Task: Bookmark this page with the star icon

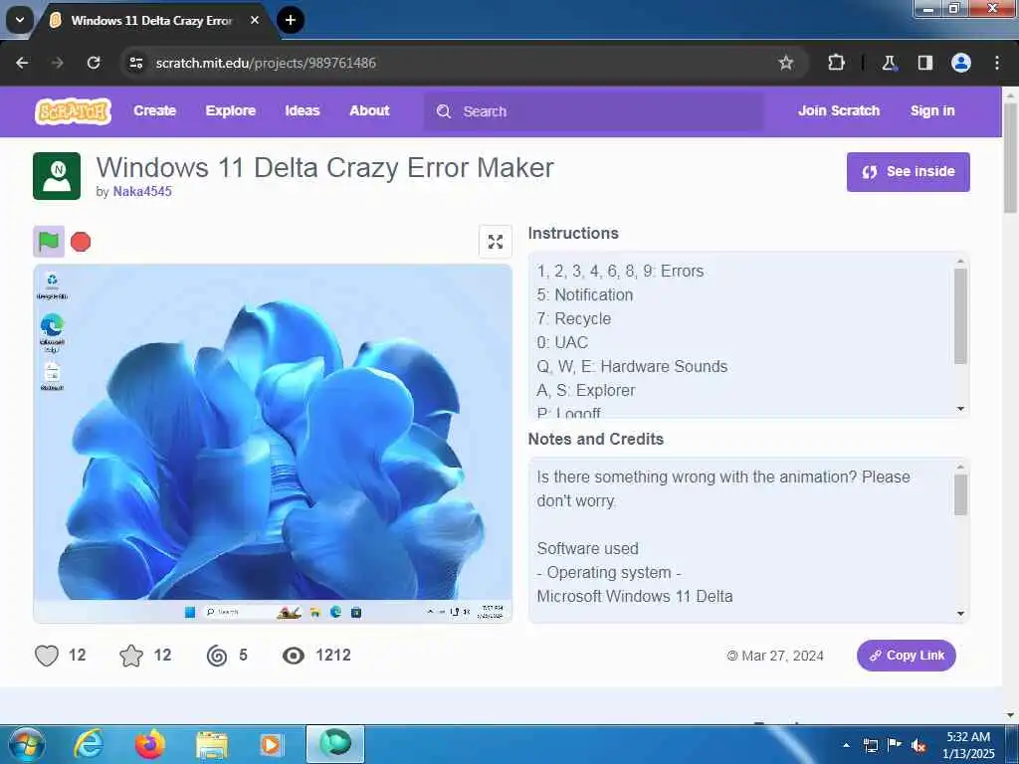Action: click(x=786, y=63)
